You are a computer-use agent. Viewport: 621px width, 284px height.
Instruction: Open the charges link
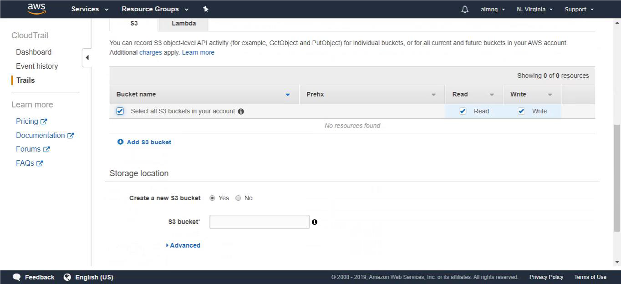(151, 52)
